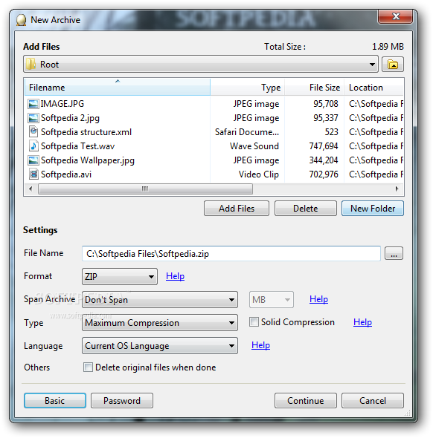Viewport: 433px width, 438px height.
Task: Click the 702,976 file size cell
Action: [x=324, y=174]
